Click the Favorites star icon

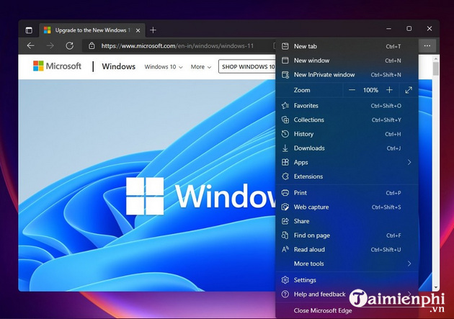tap(285, 106)
